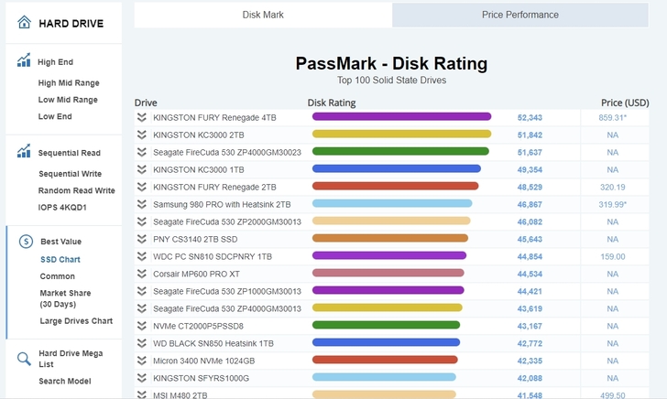This screenshot has height=399, width=667.
Task: Open the SSD Chart link
Action: point(60,259)
